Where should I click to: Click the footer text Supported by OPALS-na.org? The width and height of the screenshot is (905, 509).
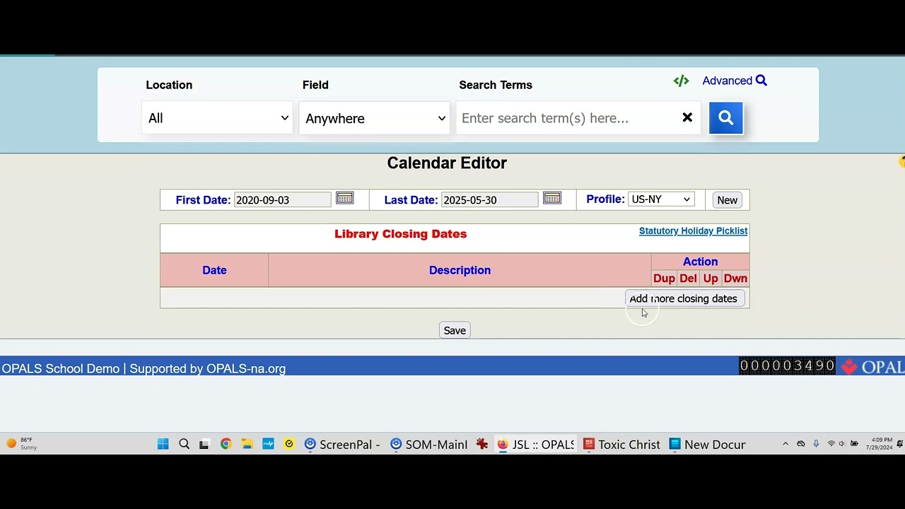208,368
